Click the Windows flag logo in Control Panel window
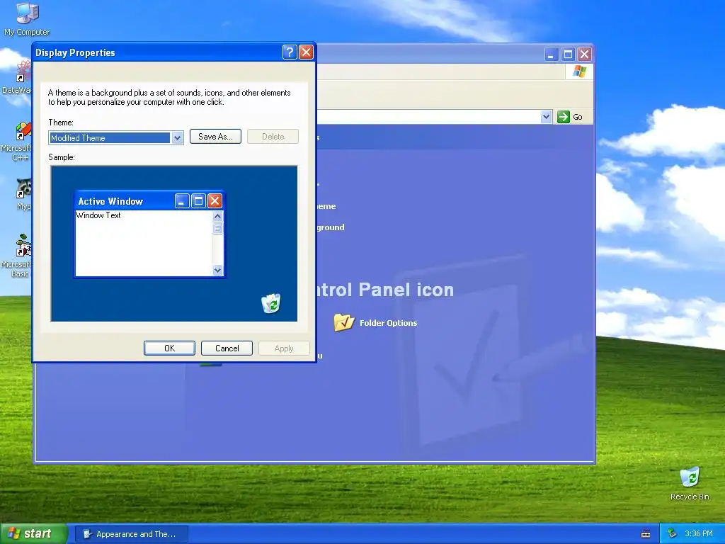This screenshot has height=544, width=725. pos(579,72)
